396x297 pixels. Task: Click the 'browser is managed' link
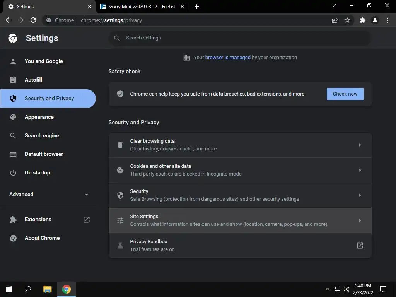(227, 58)
